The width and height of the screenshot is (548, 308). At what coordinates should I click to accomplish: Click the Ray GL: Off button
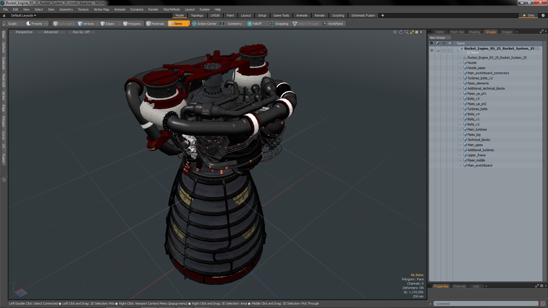click(81, 32)
